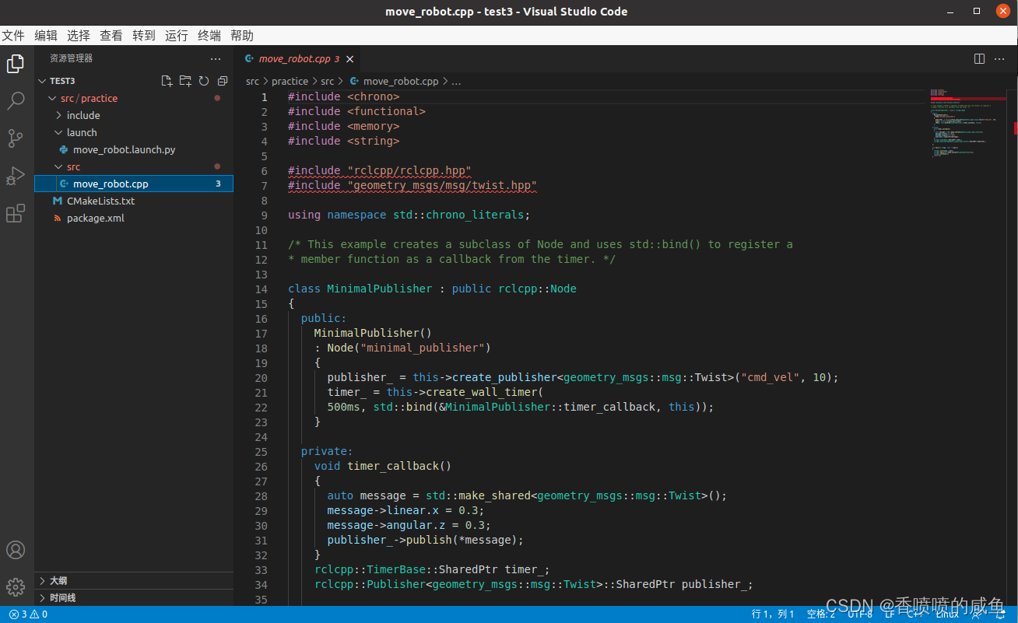Open the Run and Debug view
1018x623 pixels.
[x=16, y=177]
